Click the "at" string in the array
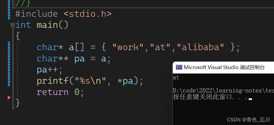This screenshot has height=125, width=274. 160,47
